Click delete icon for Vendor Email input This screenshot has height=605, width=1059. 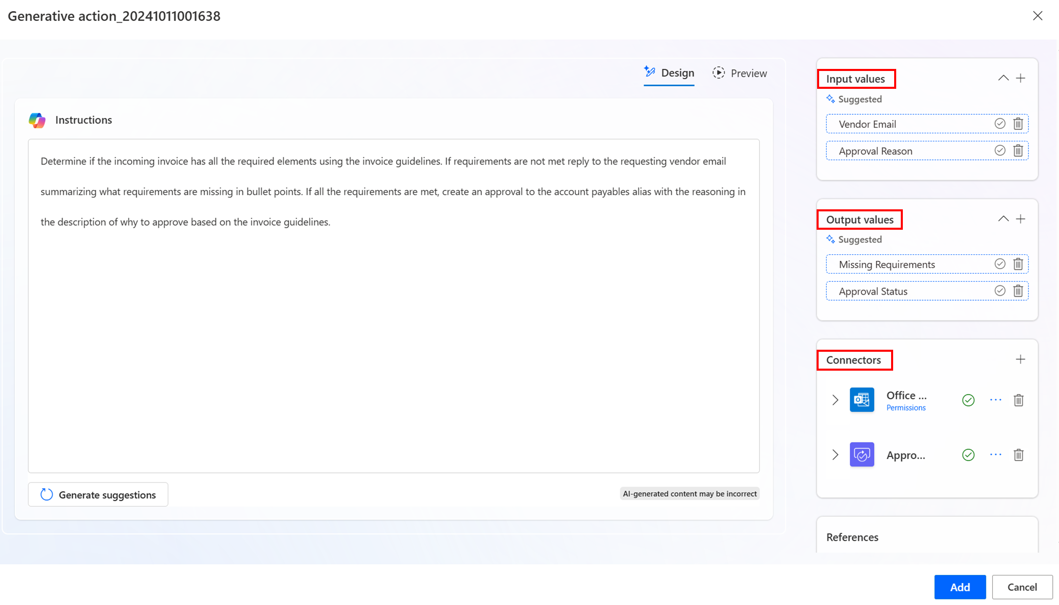coord(1018,124)
